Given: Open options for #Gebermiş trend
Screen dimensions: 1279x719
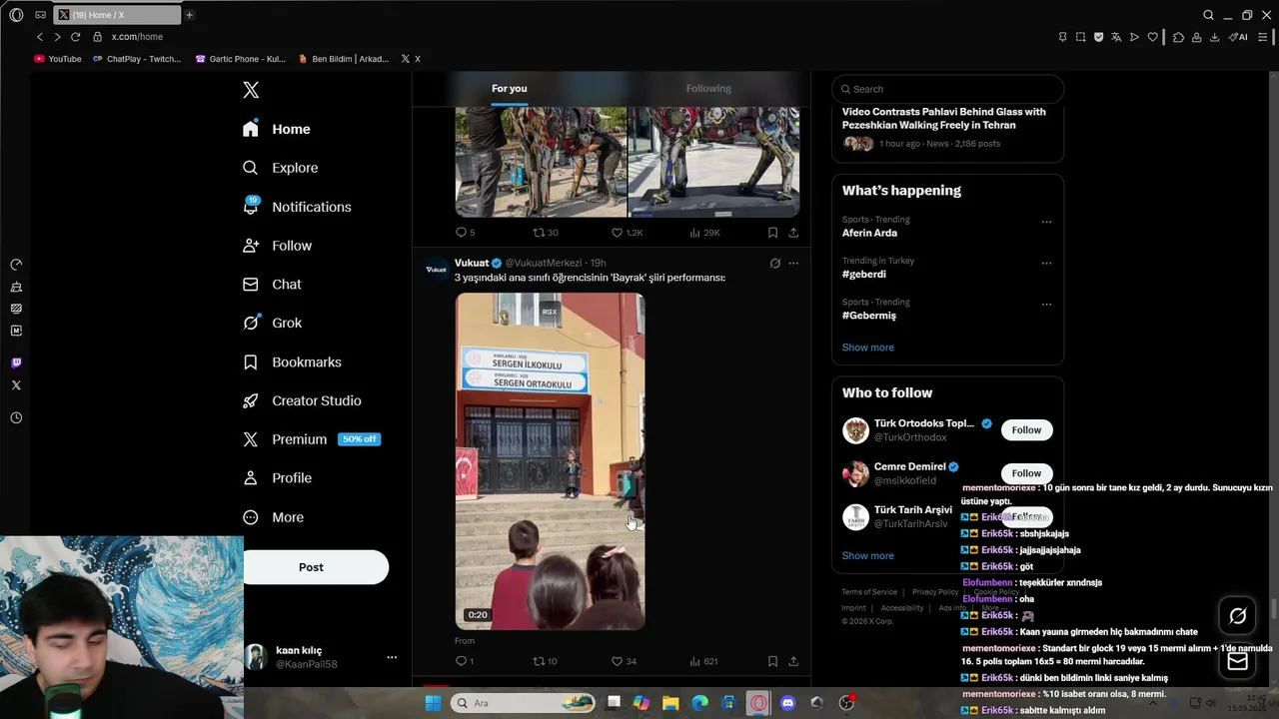Looking at the screenshot, I should [x=1046, y=305].
